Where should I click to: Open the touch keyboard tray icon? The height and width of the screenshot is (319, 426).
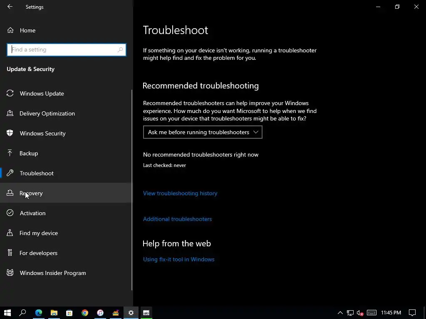tap(372, 313)
